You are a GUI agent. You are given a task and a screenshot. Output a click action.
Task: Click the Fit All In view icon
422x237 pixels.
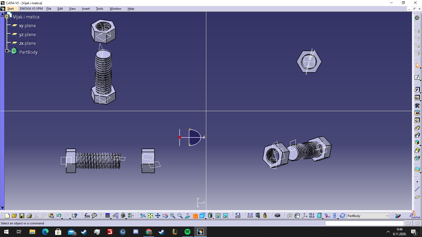tap(150, 216)
